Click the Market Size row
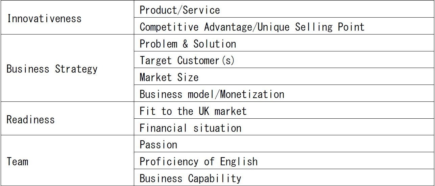 (x=169, y=77)
